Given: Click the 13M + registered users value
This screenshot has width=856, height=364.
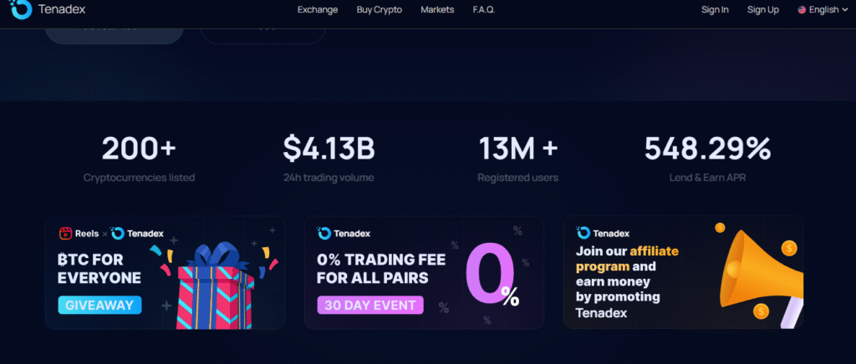Looking at the screenshot, I should tap(518, 149).
